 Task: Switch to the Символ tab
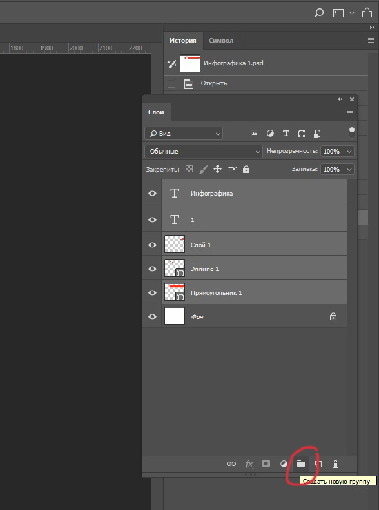click(x=221, y=41)
